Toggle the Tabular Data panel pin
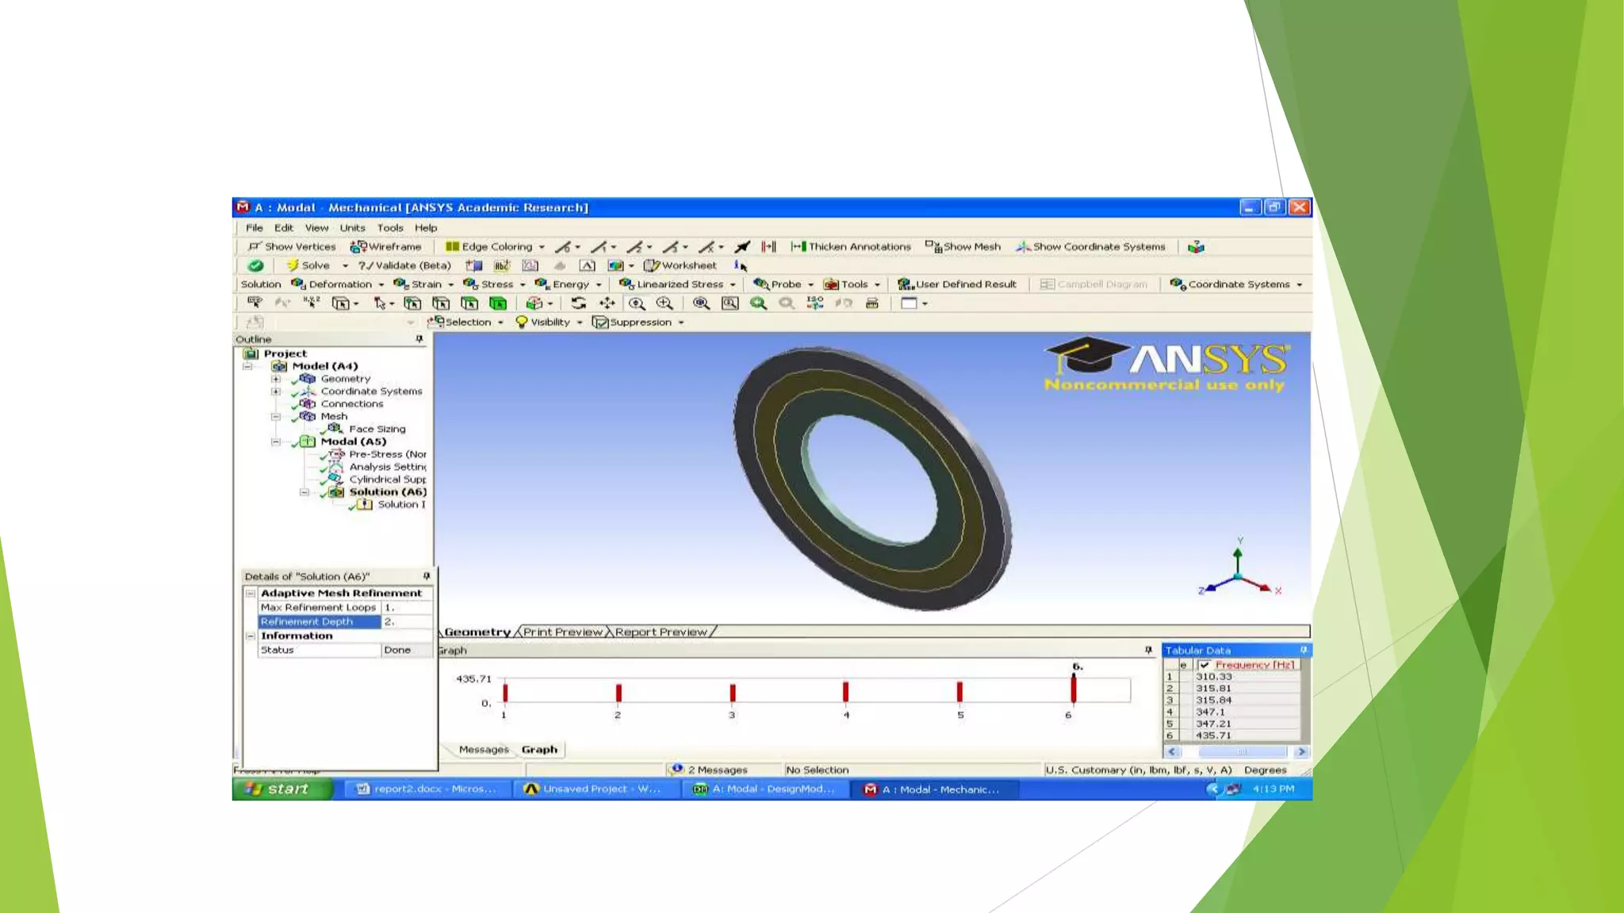 click(1303, 650)
